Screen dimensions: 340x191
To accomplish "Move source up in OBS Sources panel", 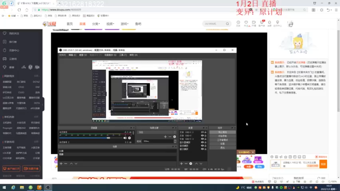I will [196, 163].
